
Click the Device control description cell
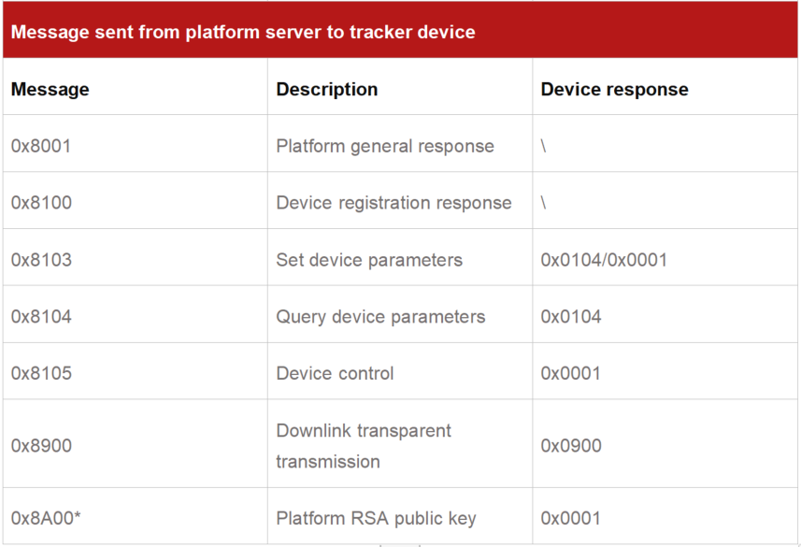pos(335,373)
